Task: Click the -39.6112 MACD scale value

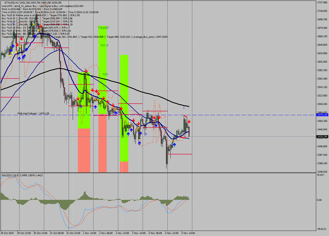Action: (x=321, y=229)
